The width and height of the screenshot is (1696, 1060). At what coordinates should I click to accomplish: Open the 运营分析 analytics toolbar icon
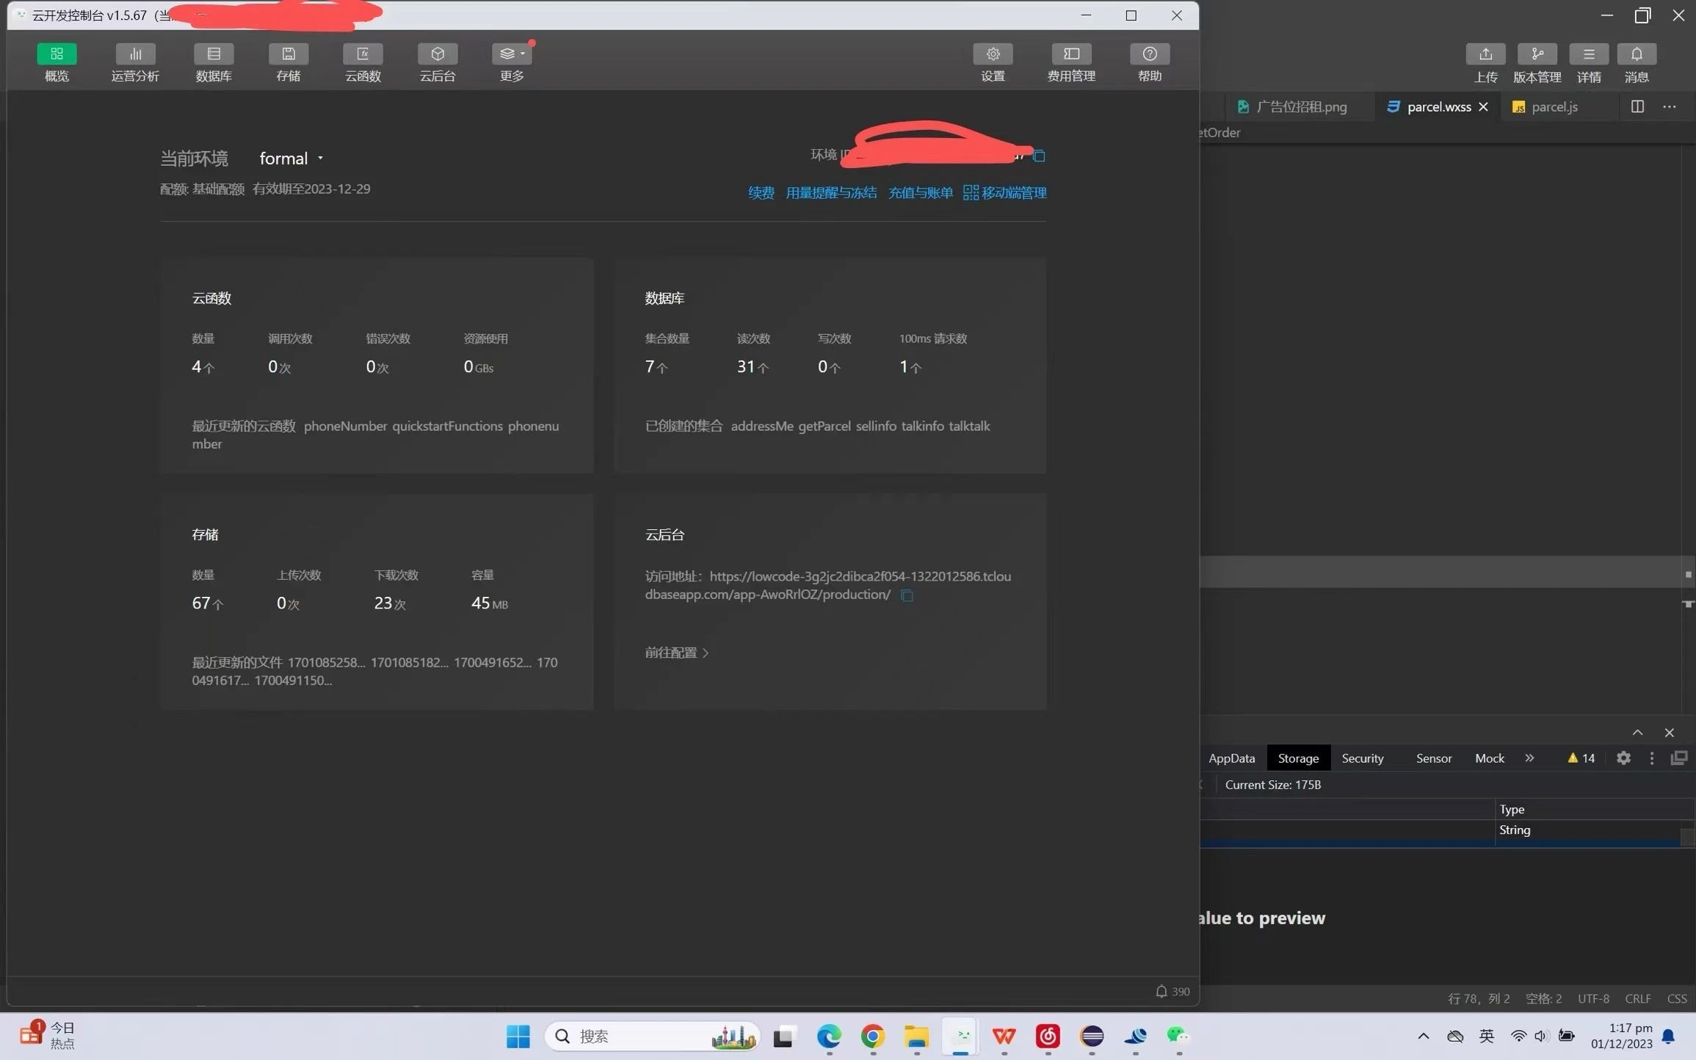(x=135, y=55)
